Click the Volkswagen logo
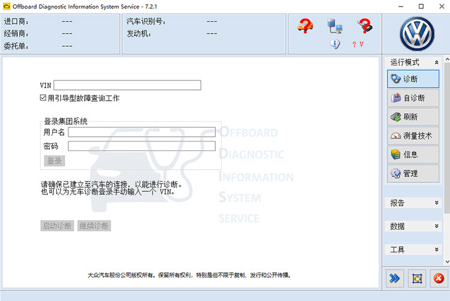The height and width of the screenshot is (301, 450). (x=417, y=34)
